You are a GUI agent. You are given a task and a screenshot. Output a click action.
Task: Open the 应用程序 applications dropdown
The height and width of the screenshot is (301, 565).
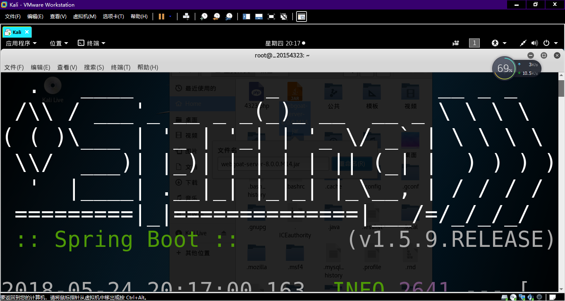pos(21,43)
